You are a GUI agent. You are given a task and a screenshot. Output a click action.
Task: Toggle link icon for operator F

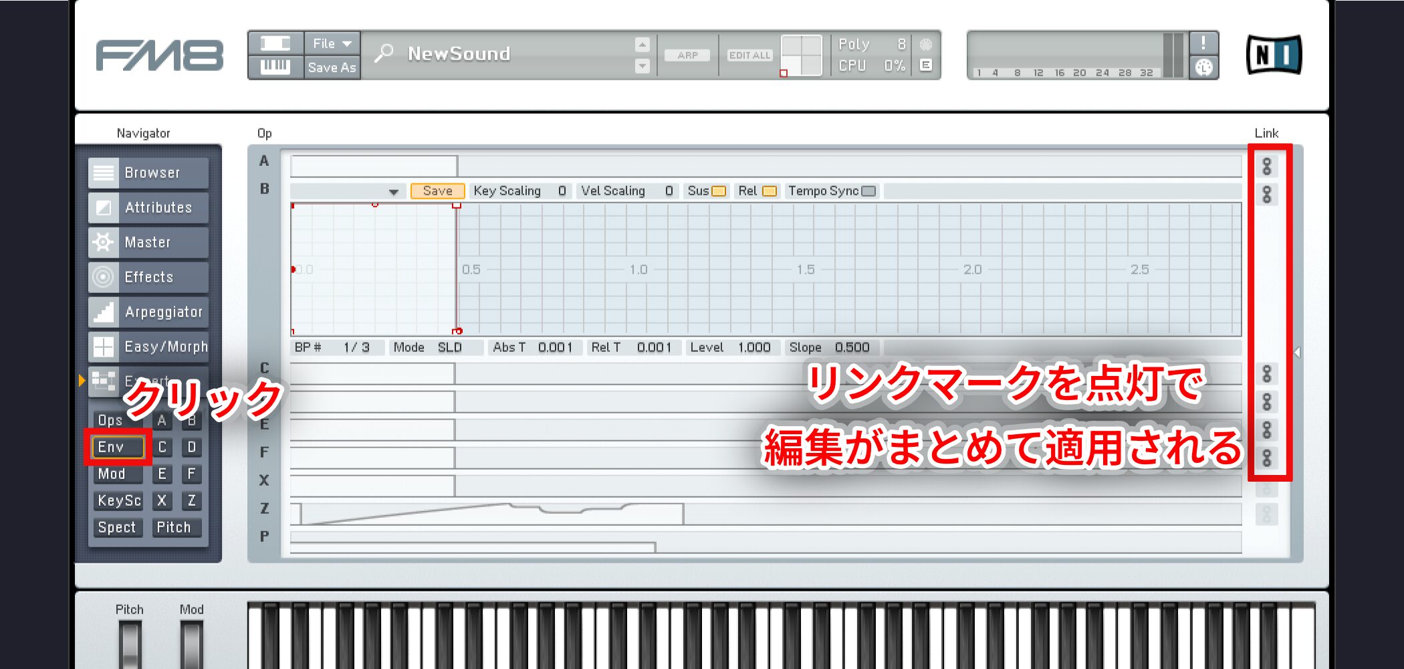(1266, 458)
